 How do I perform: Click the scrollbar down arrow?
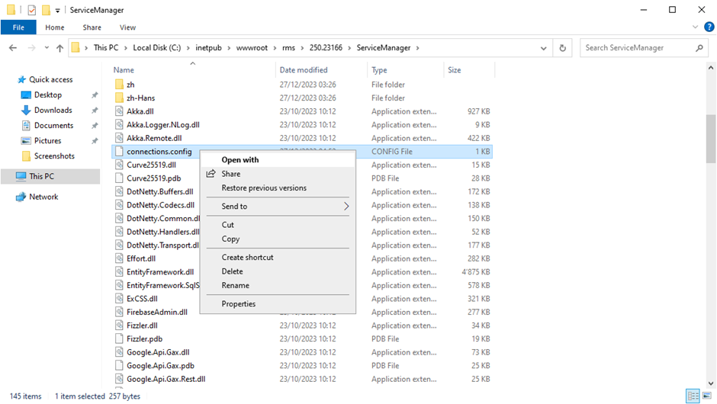pyautogui.click(x=711, y=383)
